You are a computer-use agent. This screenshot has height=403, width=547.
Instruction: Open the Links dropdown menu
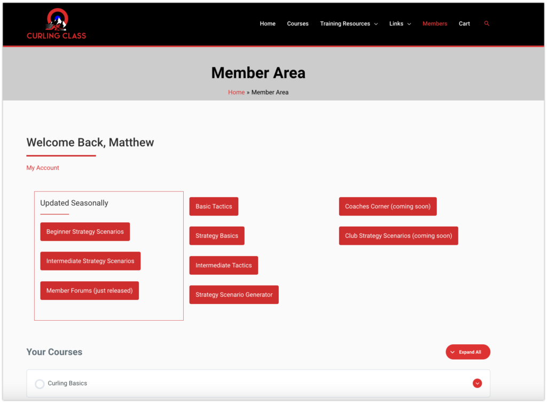[x=400, y=24]
